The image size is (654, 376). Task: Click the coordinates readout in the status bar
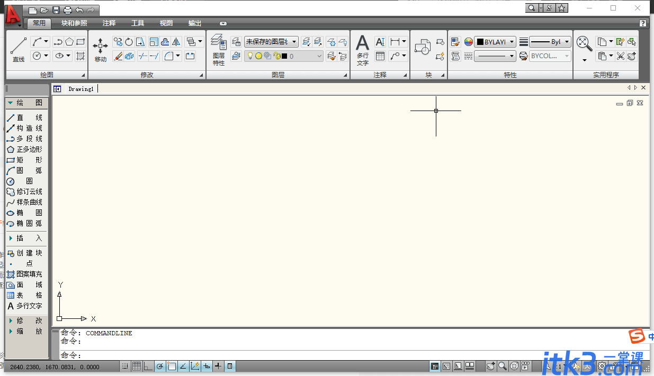pyautogui.click(x=55, y=366)
